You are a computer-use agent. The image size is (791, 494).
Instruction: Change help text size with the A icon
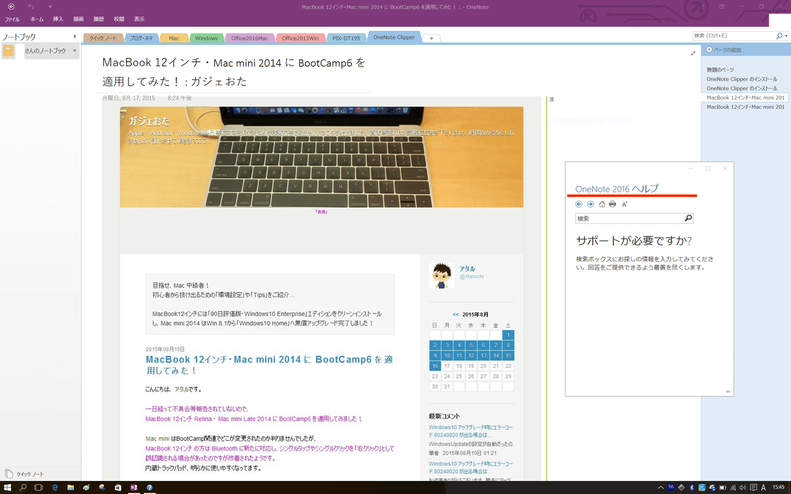(x=625, y=204)
